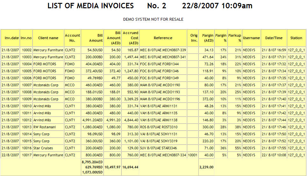Click the Margin (AED) column header

coord(207,38)
